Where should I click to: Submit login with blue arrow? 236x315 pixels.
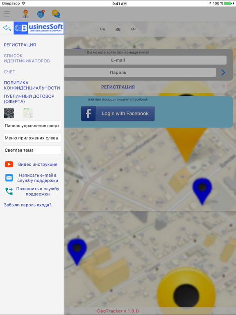click(223, 73)
